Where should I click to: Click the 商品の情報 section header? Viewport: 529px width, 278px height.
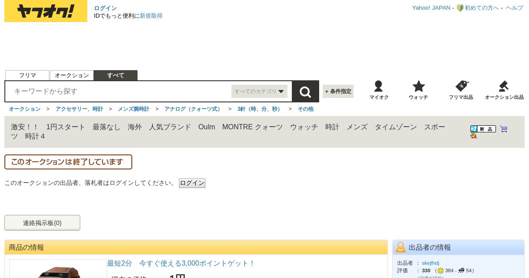[x=196, y=248]
